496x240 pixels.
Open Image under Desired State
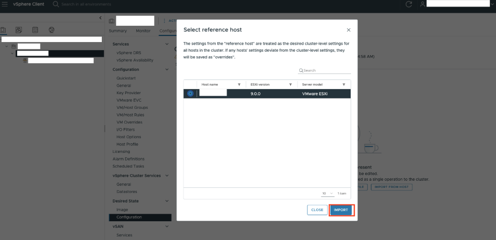tap(122, 210)
